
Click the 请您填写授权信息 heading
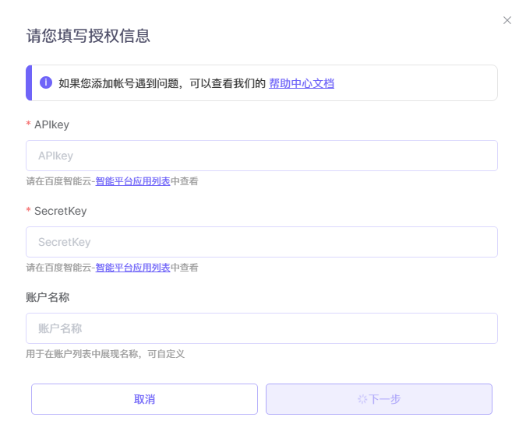coord(88,36)
